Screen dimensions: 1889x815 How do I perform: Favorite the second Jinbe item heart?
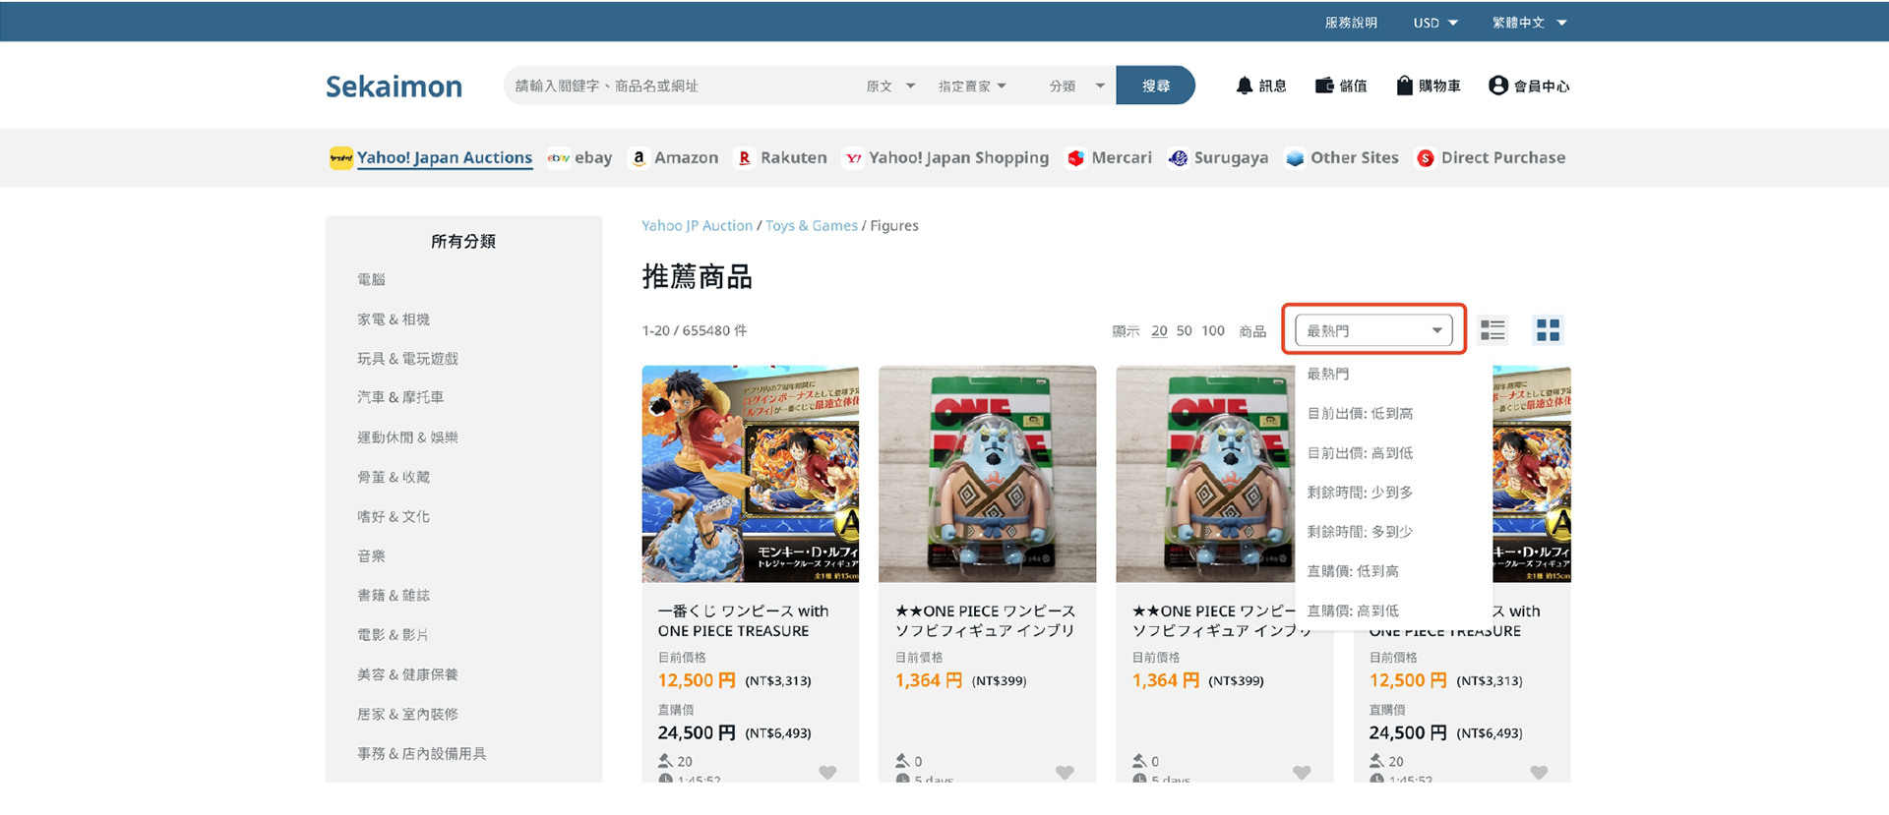pyautogui.click(x=1065, y=773)
